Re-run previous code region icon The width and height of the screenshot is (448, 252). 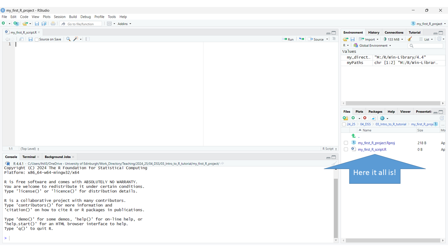(301, 39)
